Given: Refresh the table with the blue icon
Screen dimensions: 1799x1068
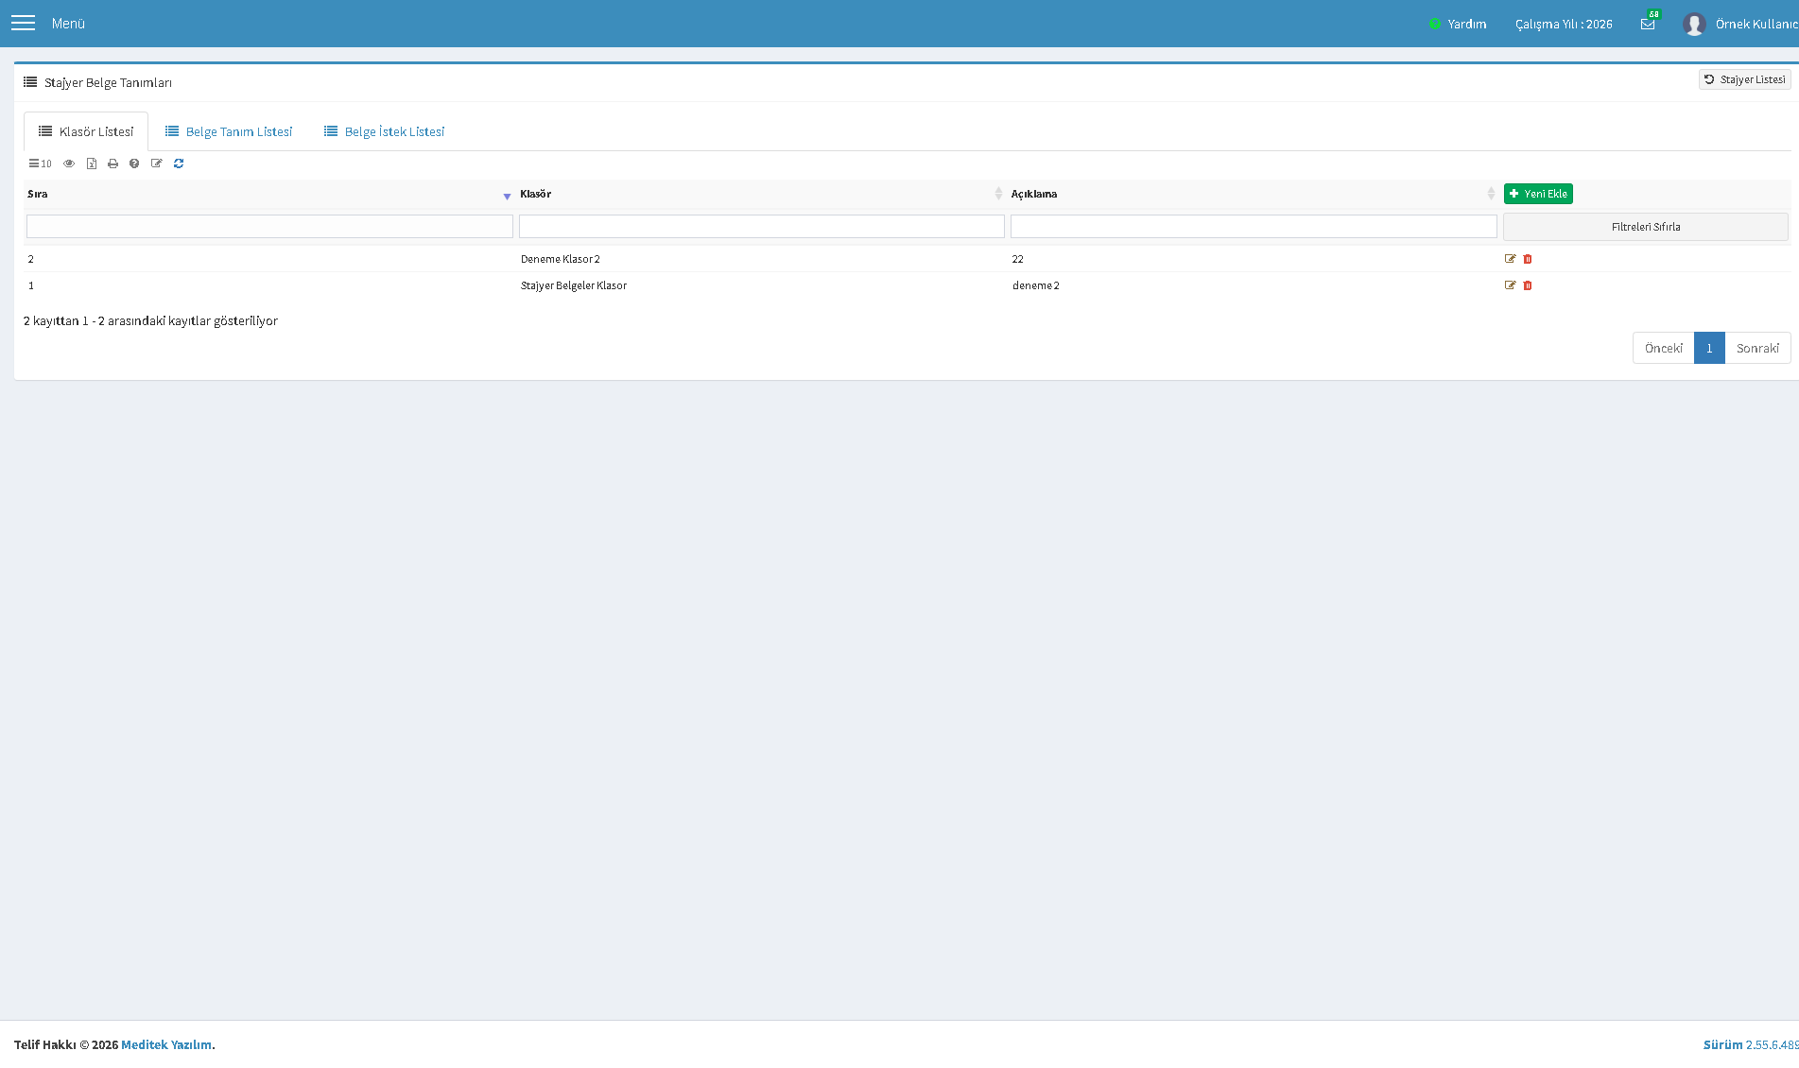Looking at the screenshot, I should click(179, 164).
